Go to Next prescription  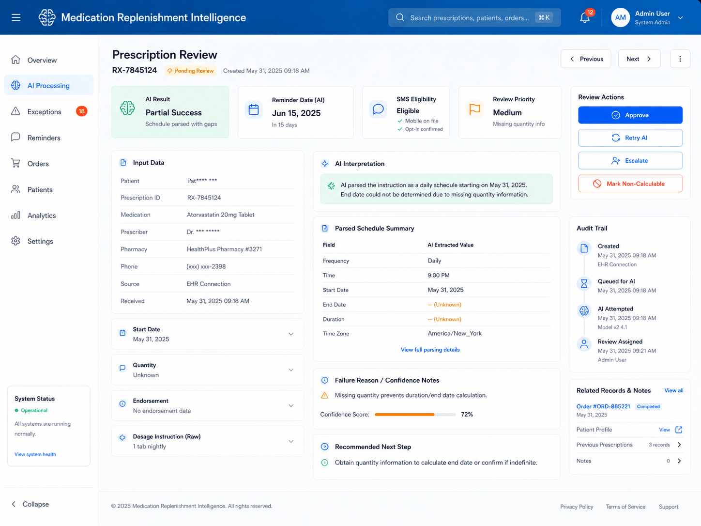coord(639,59)
